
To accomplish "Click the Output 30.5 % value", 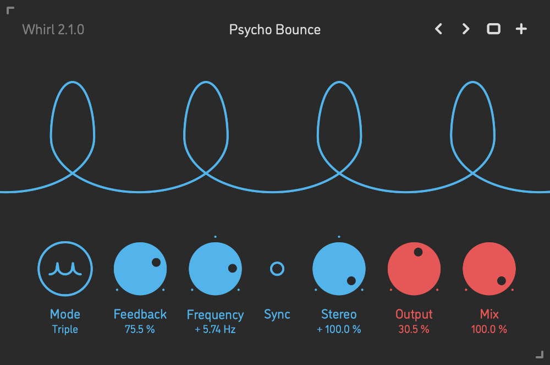I will click(x=414, y=330).
